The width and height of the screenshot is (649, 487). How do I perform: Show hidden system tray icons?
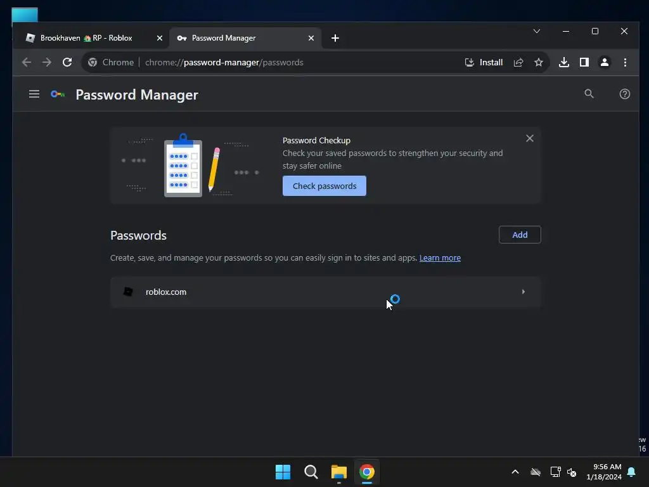point(515,472)
